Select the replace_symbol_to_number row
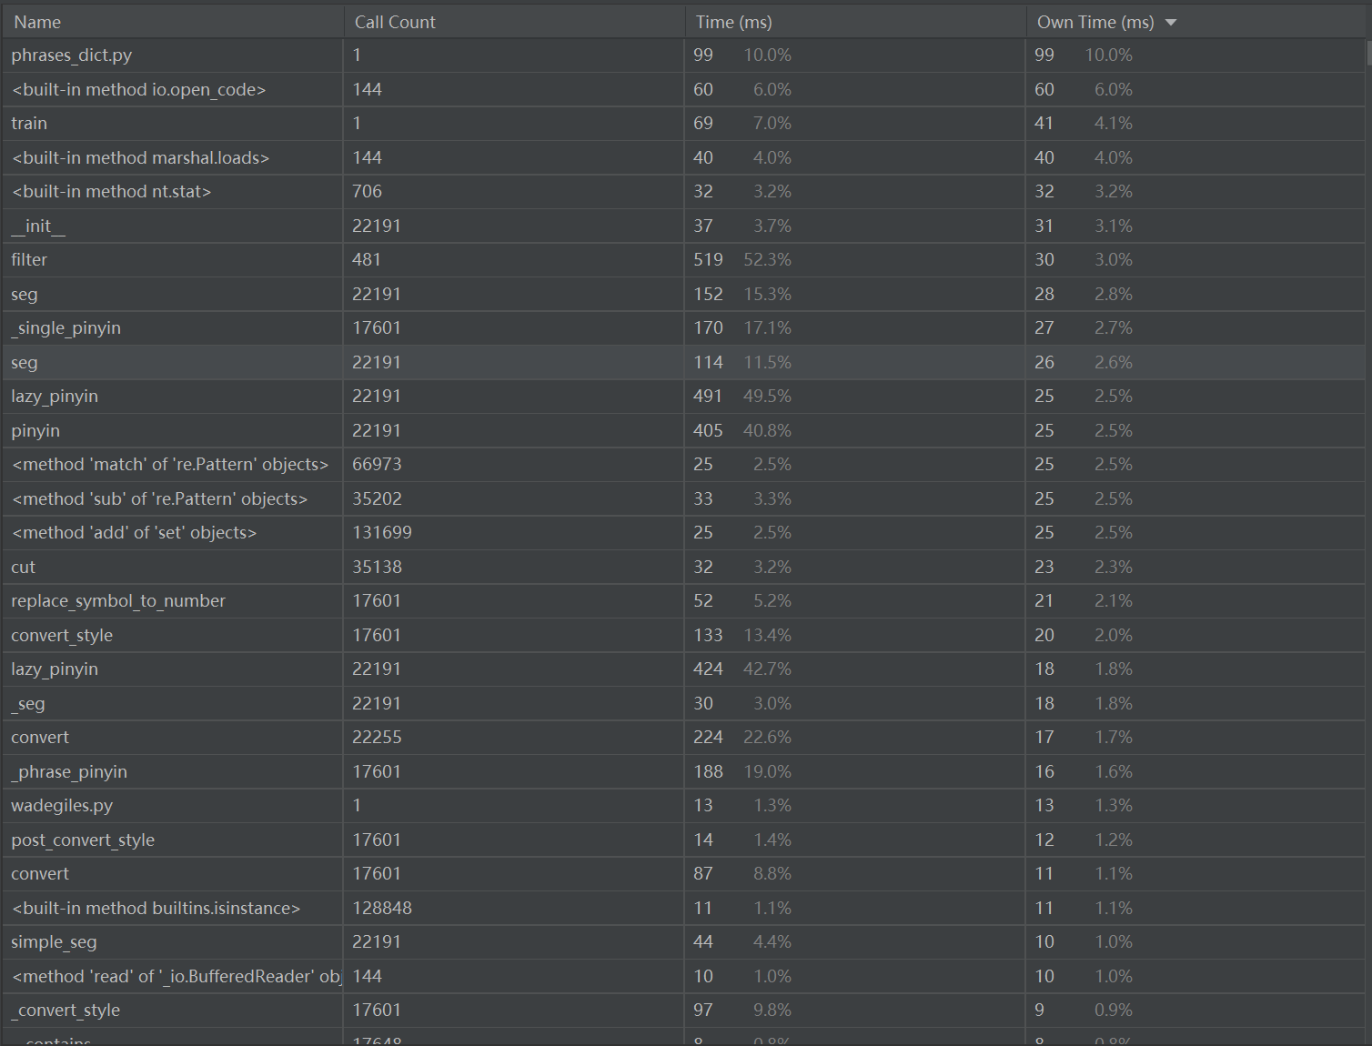The width and height of the screenshot is (1372, 1046). 118,601
